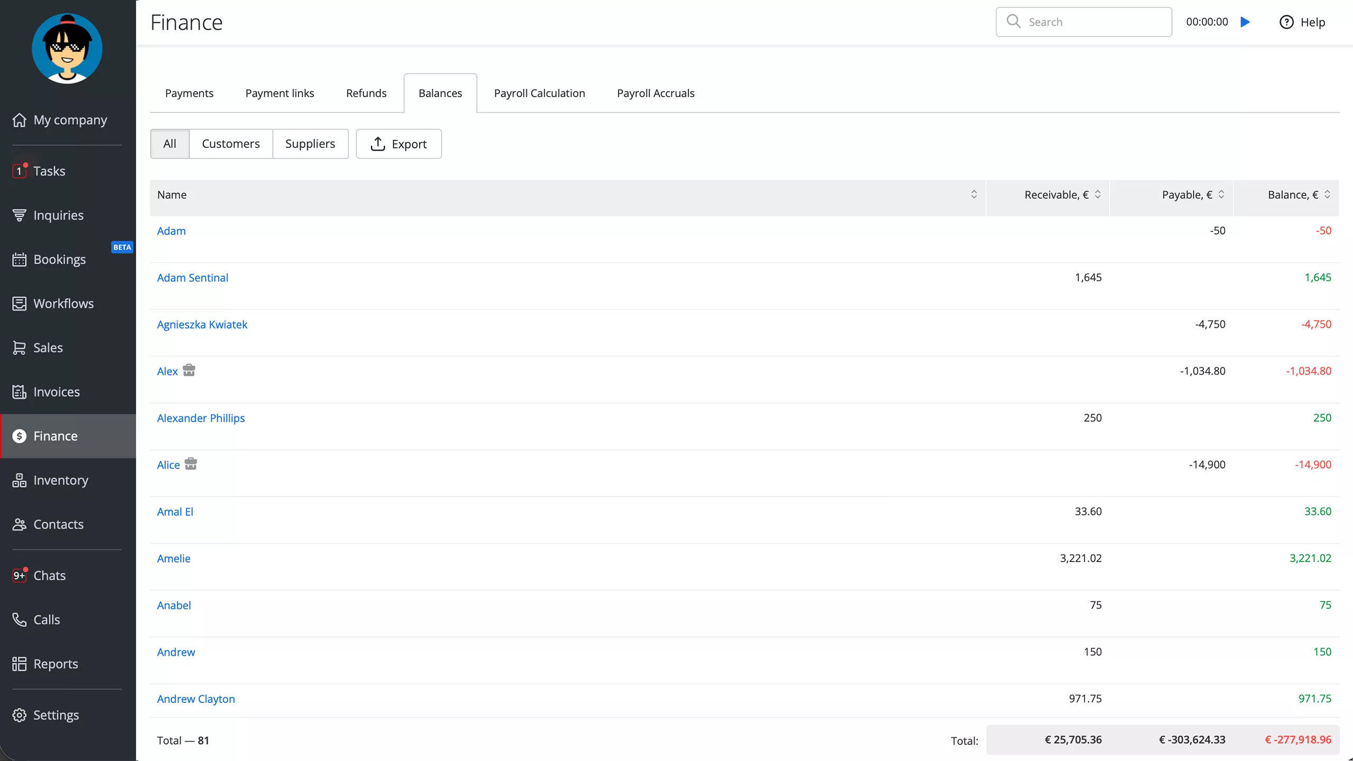
Task: Switch to the Refunds tab
Action: [366, 93]
